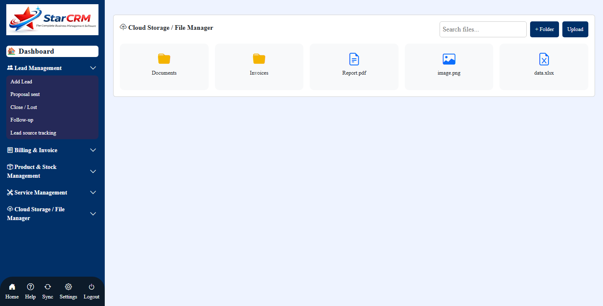Open Report.pdf file icon
The width and height of the screenshot is (603, 306).
[354, 59]
